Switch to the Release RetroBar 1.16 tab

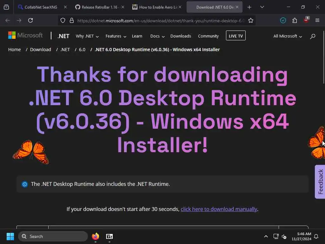click(x=99, y=7)
